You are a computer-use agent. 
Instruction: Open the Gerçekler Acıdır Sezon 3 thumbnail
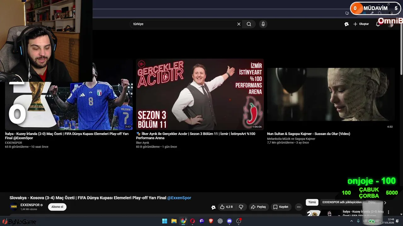(200, 94)
